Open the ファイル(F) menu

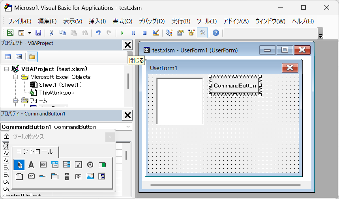pyautogui.click(x=20, y=21)
